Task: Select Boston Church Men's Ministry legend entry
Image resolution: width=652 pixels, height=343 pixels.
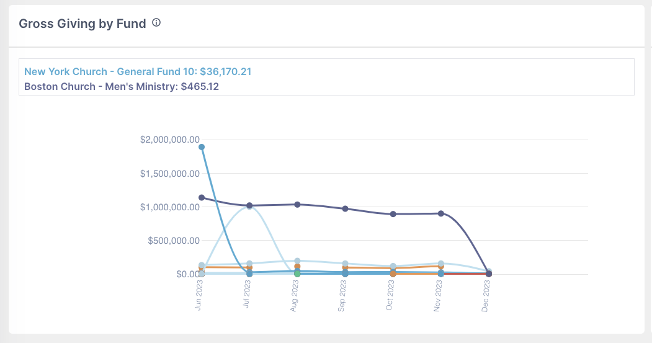Action: pos(121,86)
